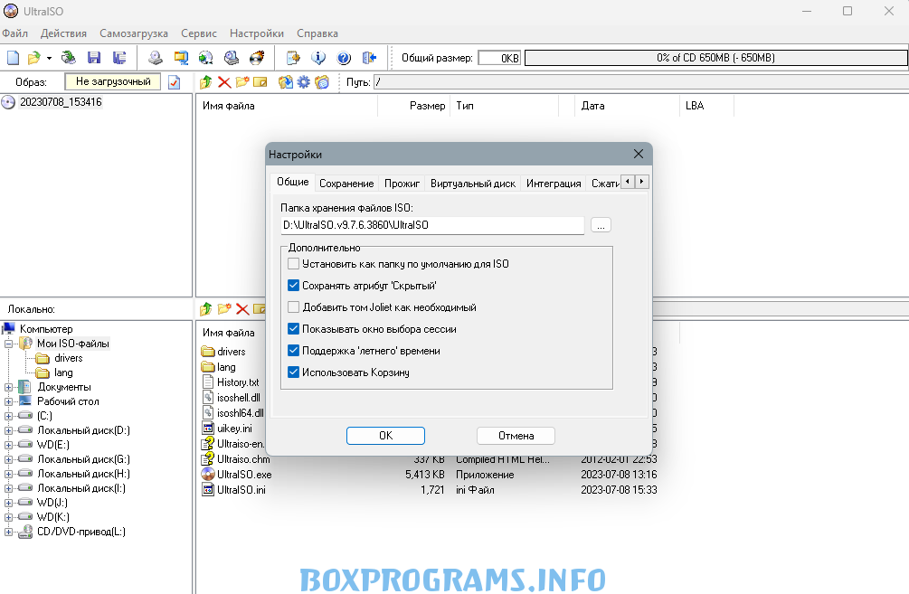Expand the 'Рабочий стол' tree node

coord(9,401)
